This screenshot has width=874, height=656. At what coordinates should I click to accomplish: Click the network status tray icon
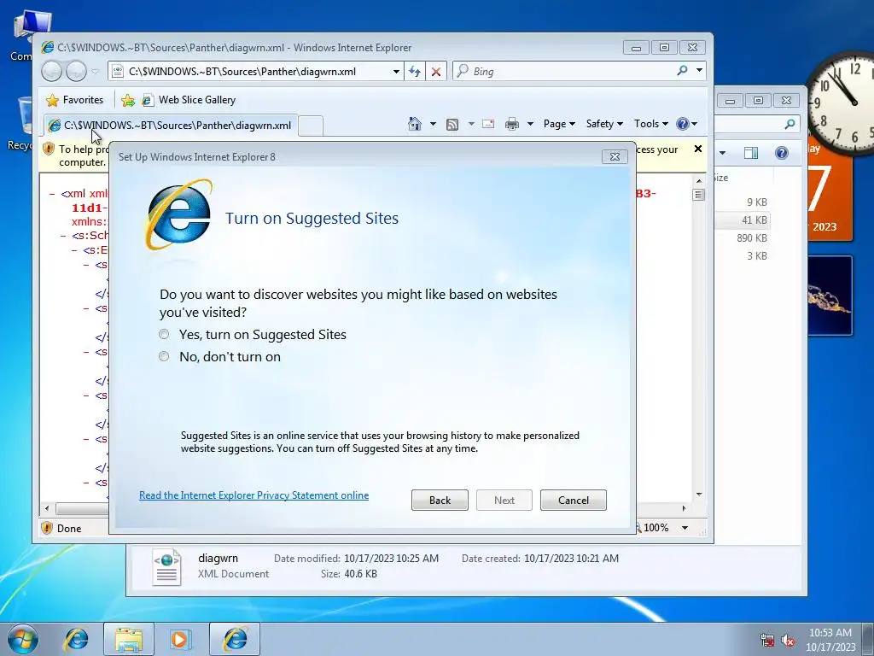tap(767, 641)
